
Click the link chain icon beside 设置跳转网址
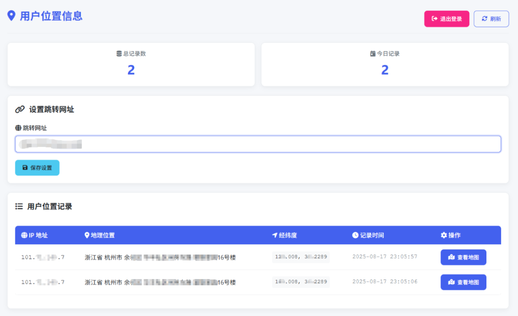click(x=20, y=109)
